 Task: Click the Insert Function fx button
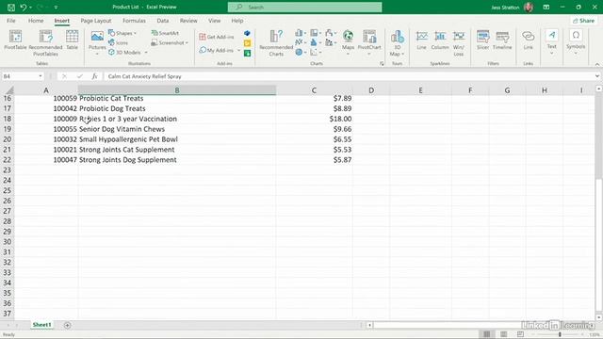click(x=94, y=76)
